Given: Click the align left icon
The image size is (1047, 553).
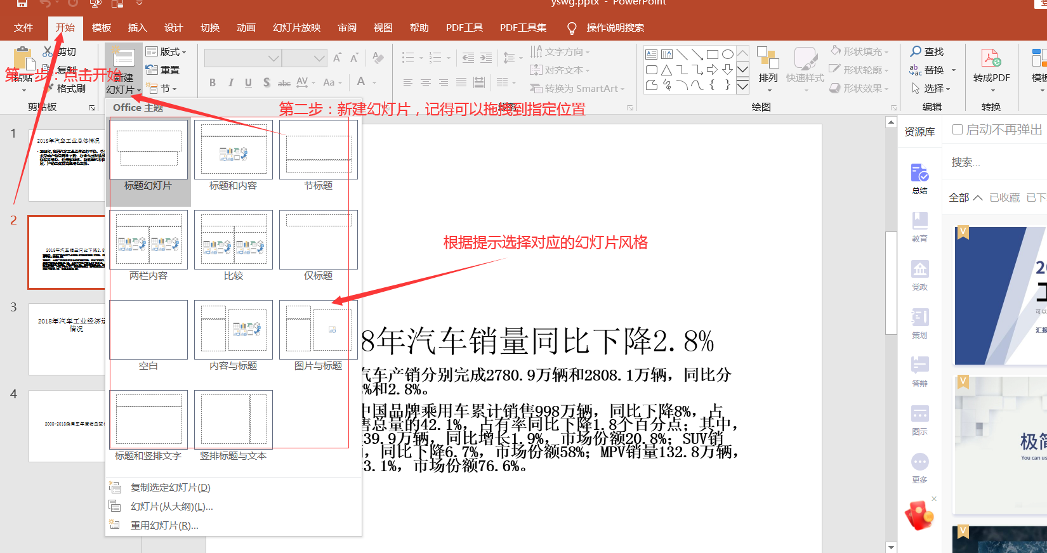Looking at the screenshot, I should [408, 82].
